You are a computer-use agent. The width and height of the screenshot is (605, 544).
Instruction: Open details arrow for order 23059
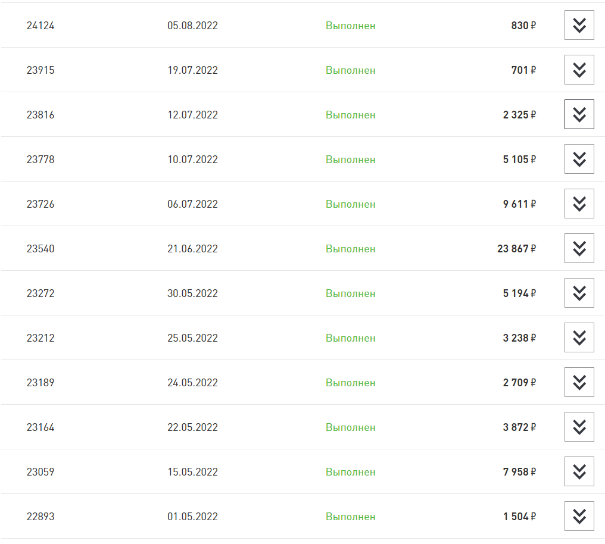click(579, 472)
